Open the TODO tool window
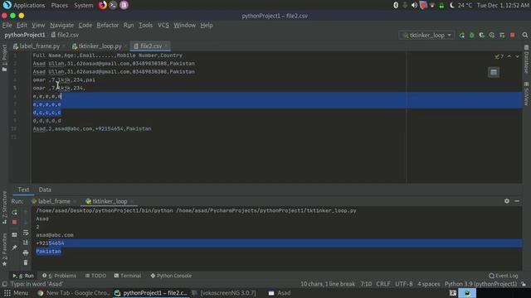The width and height of the screenshot is (531, 298). coord(95,276)
